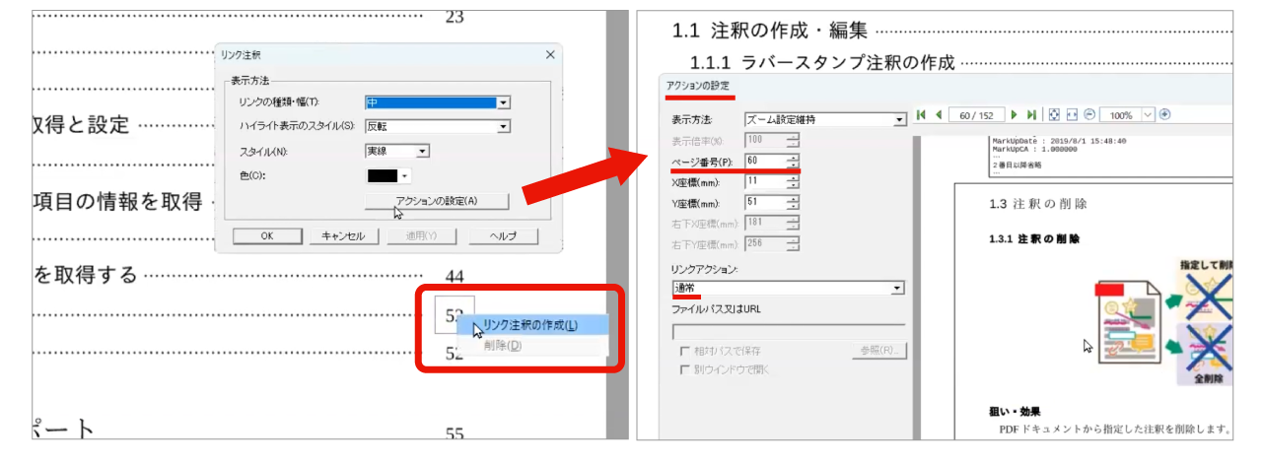Click the next page arrow icon
This screenshot has height=464, width=1263.
point(1013,115)
